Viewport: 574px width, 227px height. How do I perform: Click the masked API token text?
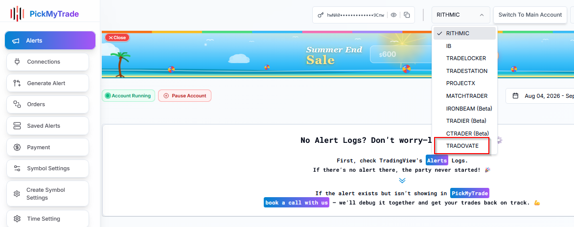355,15
